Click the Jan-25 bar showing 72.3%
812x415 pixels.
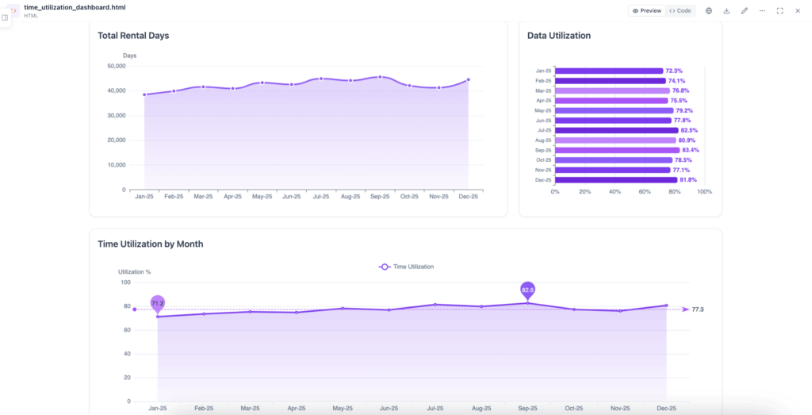coord(609,71)
